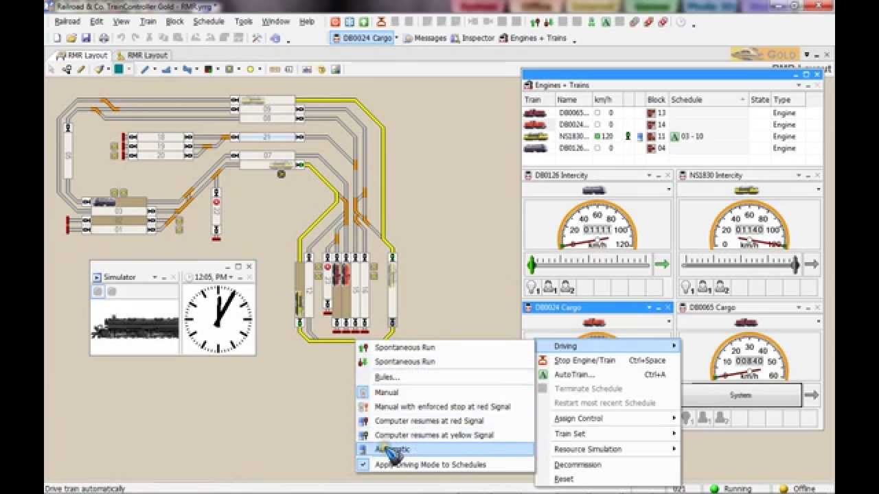The height and width of the screenshot is (494, 879).
Task: Choose Manual with enforced stop at red Signal
Action: click(x=445, y=406)
